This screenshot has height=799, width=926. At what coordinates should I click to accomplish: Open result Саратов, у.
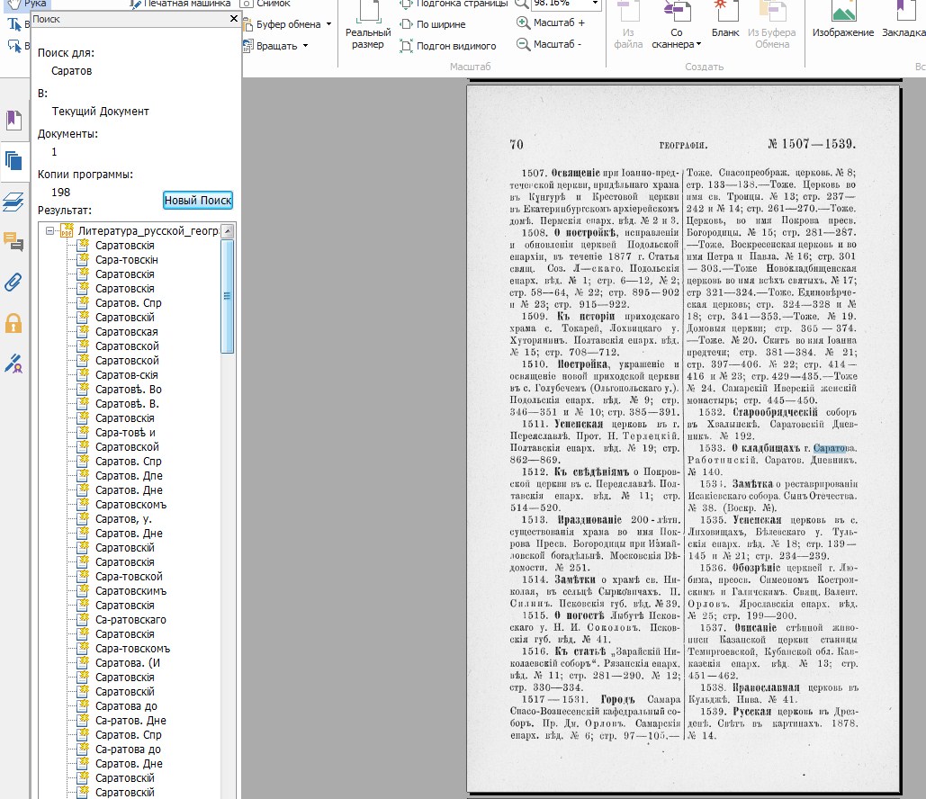(123, 519)
